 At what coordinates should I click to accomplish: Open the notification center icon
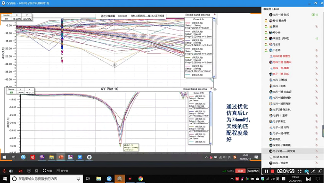pos(318,179)
